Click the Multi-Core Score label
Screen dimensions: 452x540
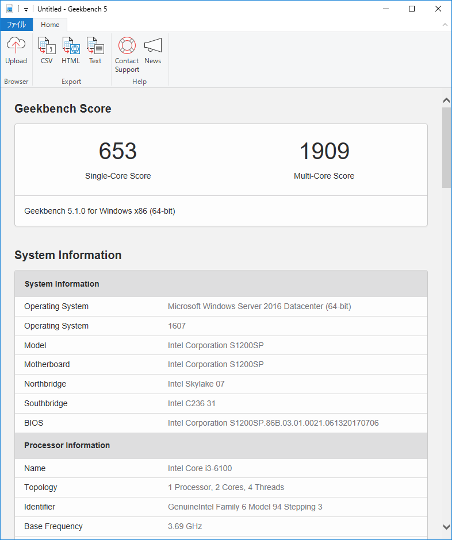(324, 176)
